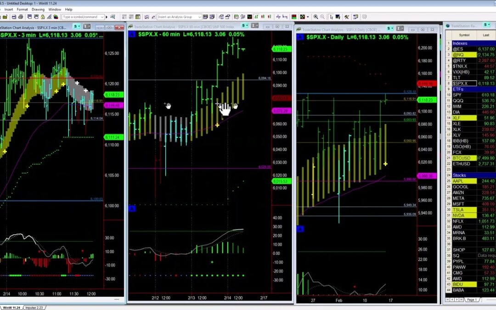The image size is (496, 310).
Task: Open the symbol/command dropdown
Action: click(x=101, y=17)
